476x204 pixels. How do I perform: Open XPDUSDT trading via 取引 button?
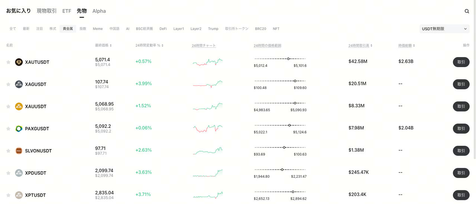point(461,173)
